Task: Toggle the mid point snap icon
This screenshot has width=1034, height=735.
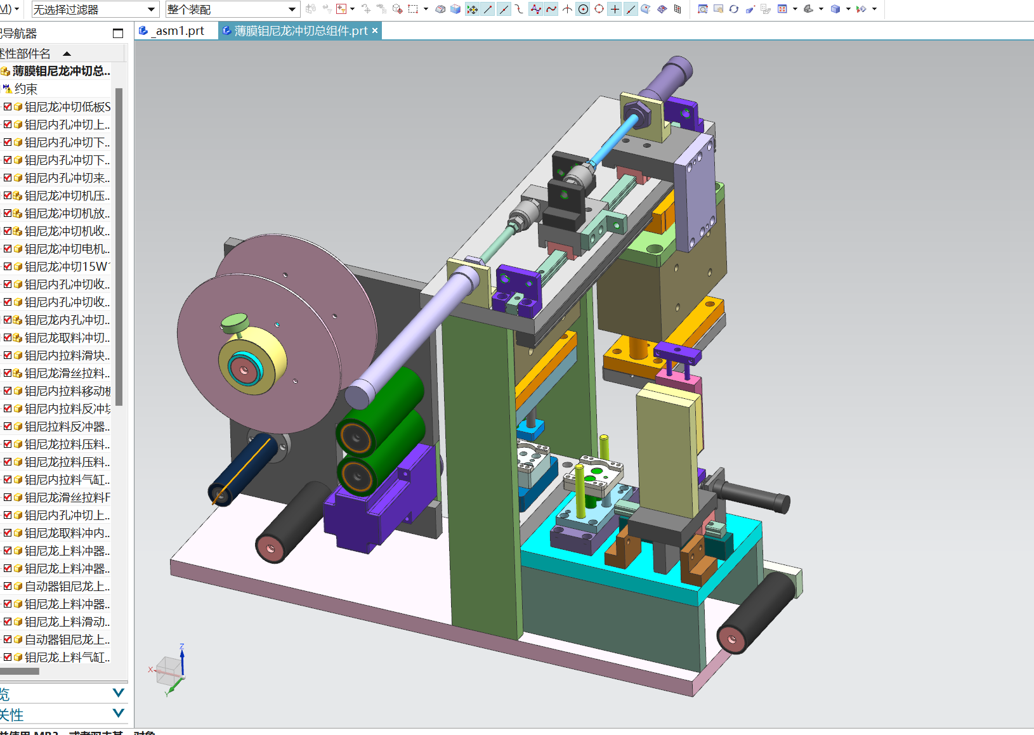Action: [504, 9]
